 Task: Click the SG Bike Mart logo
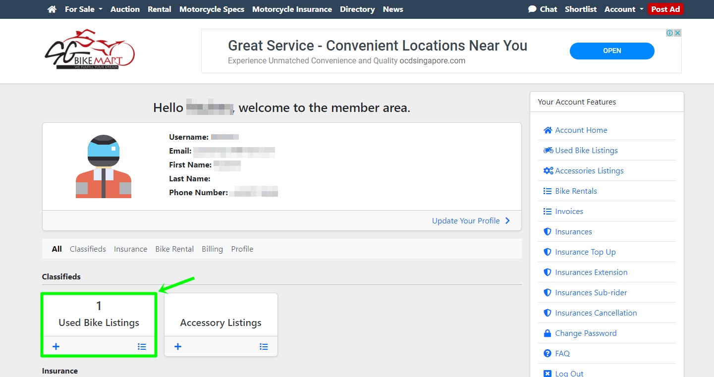(x=90, y=50)
